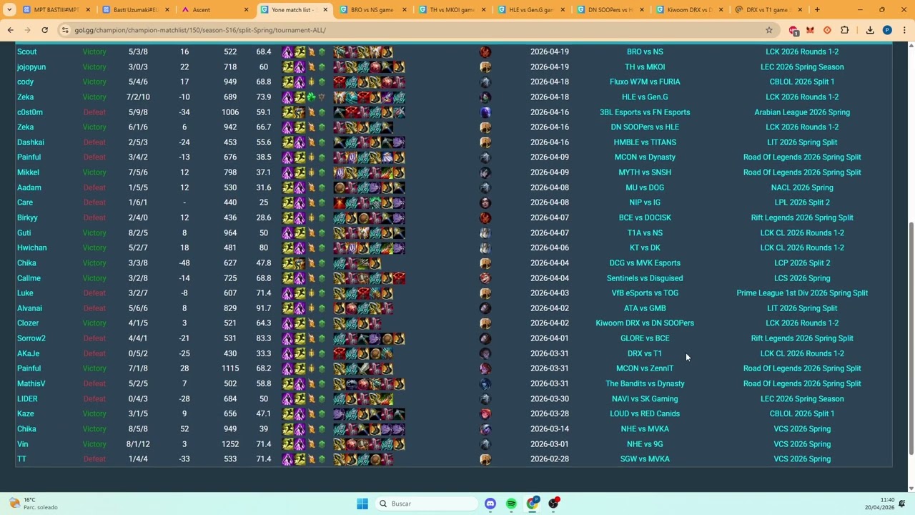Click the enemy champion icon in Guti's row

click(x=485, y=232)
